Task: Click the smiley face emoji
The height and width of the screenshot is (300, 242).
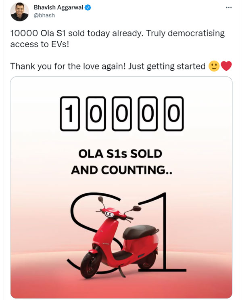Action: point(214,66)
